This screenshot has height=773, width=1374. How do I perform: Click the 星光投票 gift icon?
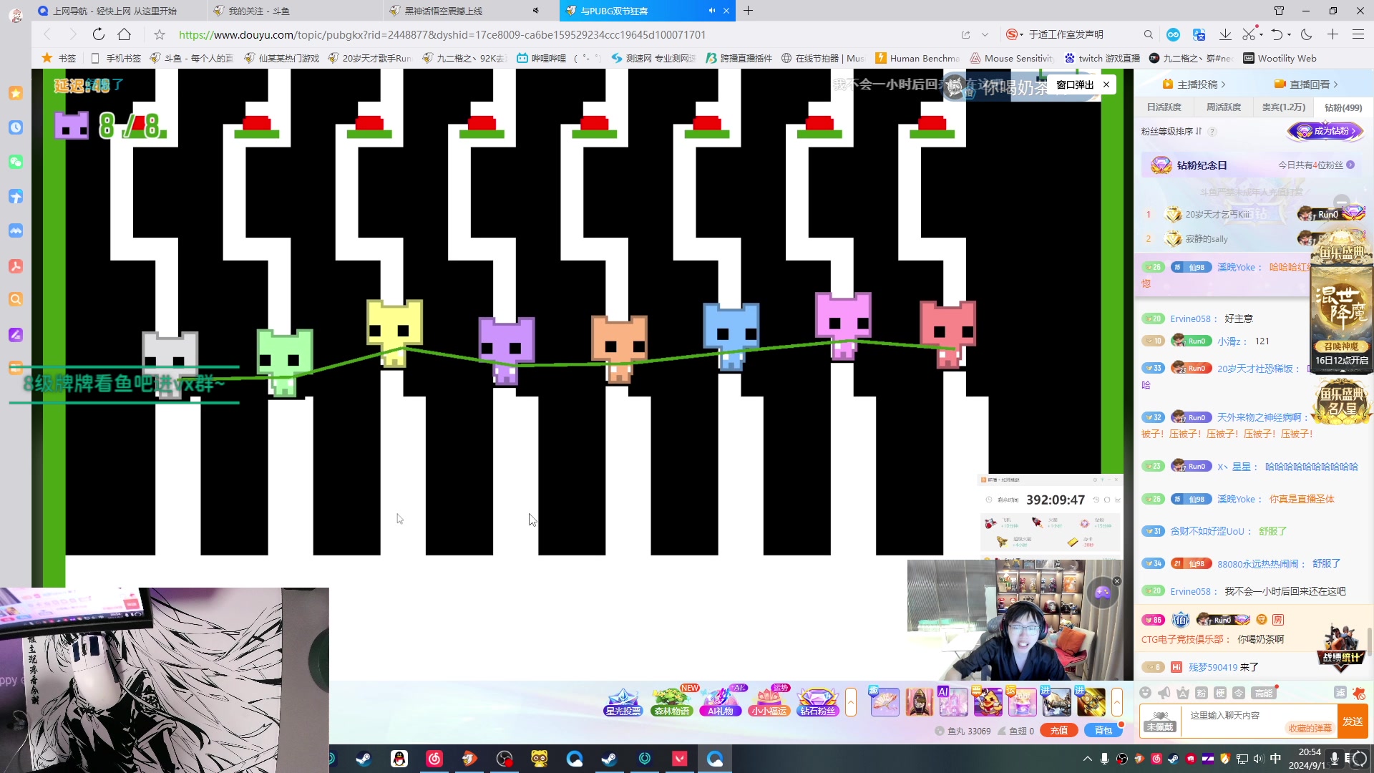[623, 702]
